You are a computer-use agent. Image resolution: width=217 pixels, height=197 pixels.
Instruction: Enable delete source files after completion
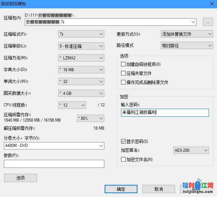point(123,82)
